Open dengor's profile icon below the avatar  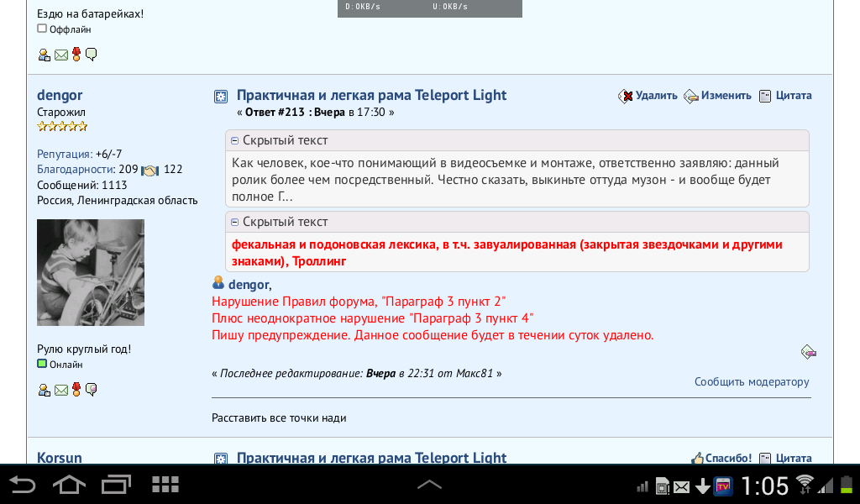click(45, 390)
